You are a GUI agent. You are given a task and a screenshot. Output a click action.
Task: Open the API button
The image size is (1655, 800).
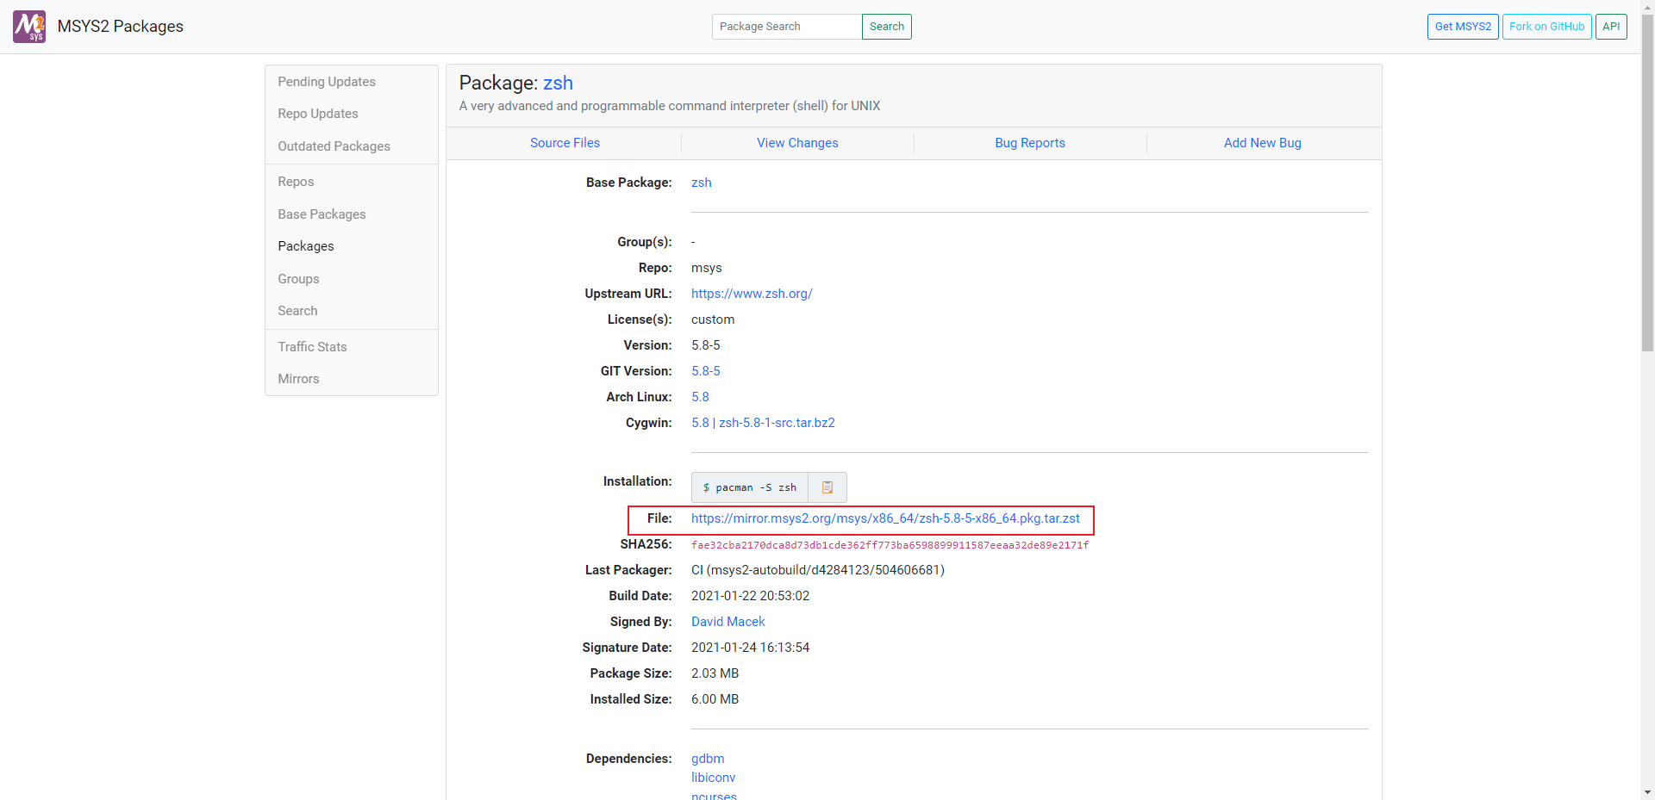pos(1611,27)
